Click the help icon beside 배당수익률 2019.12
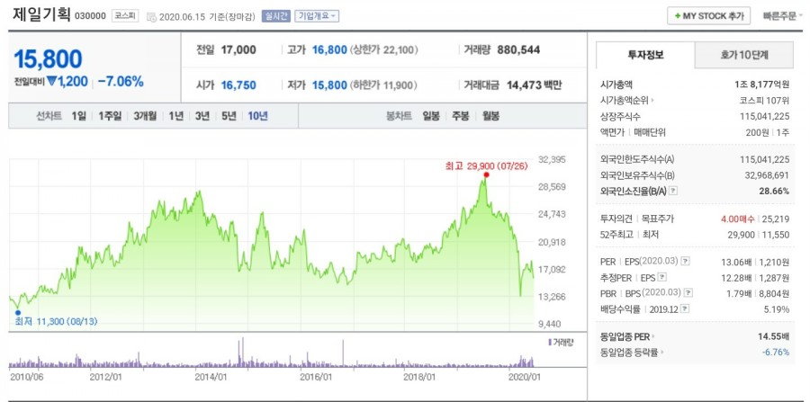The image size is (810, 402). (x=685, y=309)
